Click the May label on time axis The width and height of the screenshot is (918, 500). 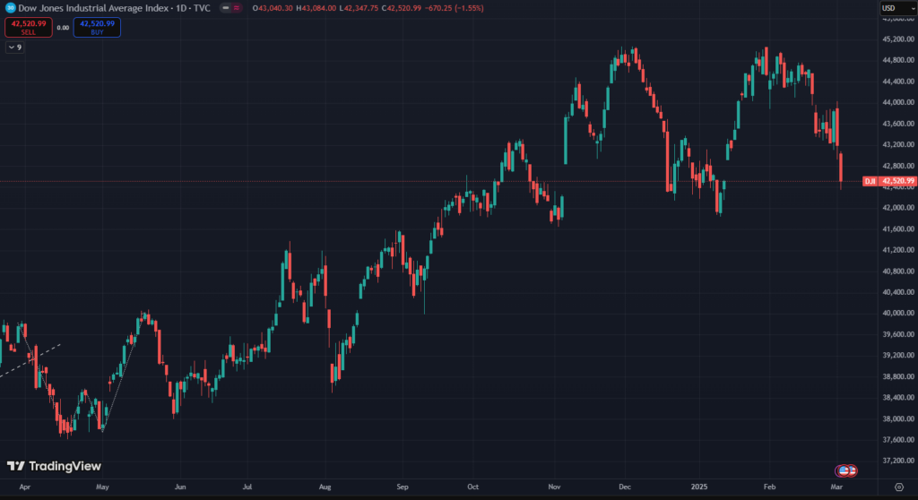(x=102, y=487)
